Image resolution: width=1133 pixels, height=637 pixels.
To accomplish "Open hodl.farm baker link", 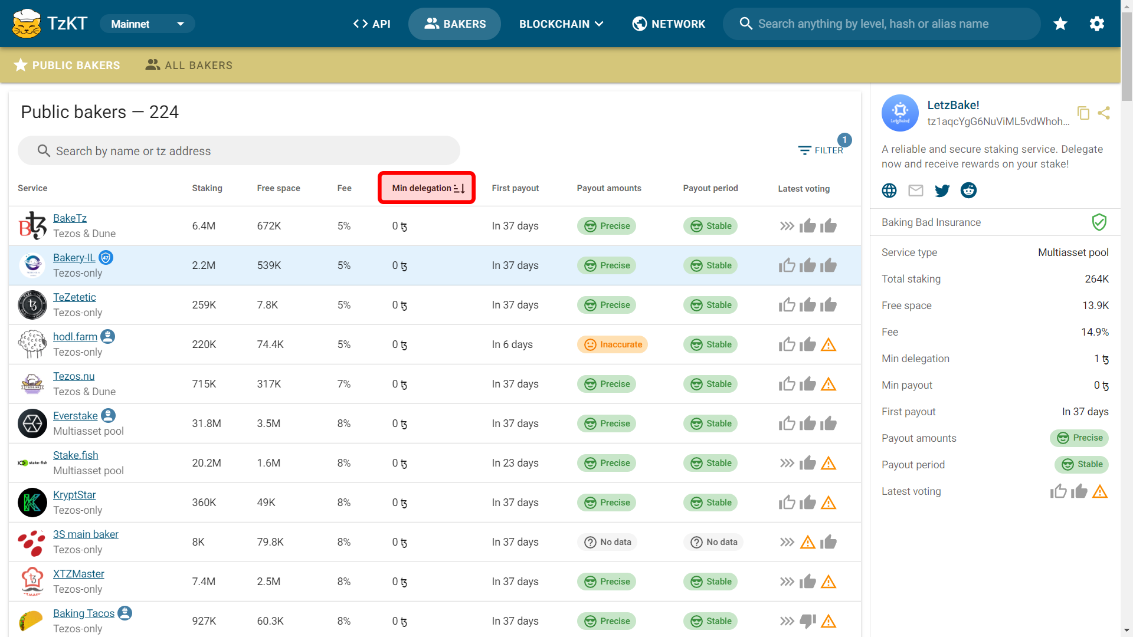I will [75, 337].
